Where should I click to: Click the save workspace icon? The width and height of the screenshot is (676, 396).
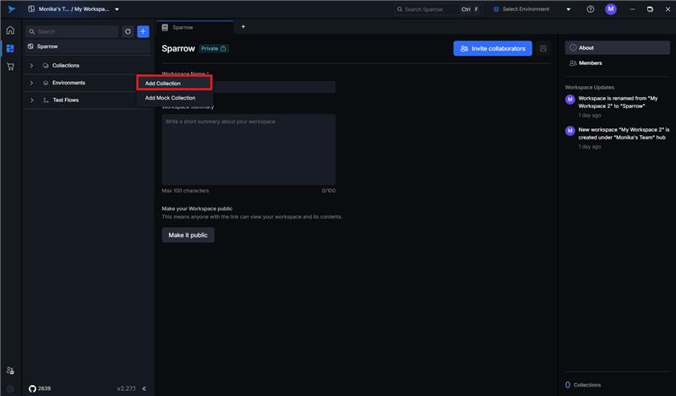[x=543, y=49]
